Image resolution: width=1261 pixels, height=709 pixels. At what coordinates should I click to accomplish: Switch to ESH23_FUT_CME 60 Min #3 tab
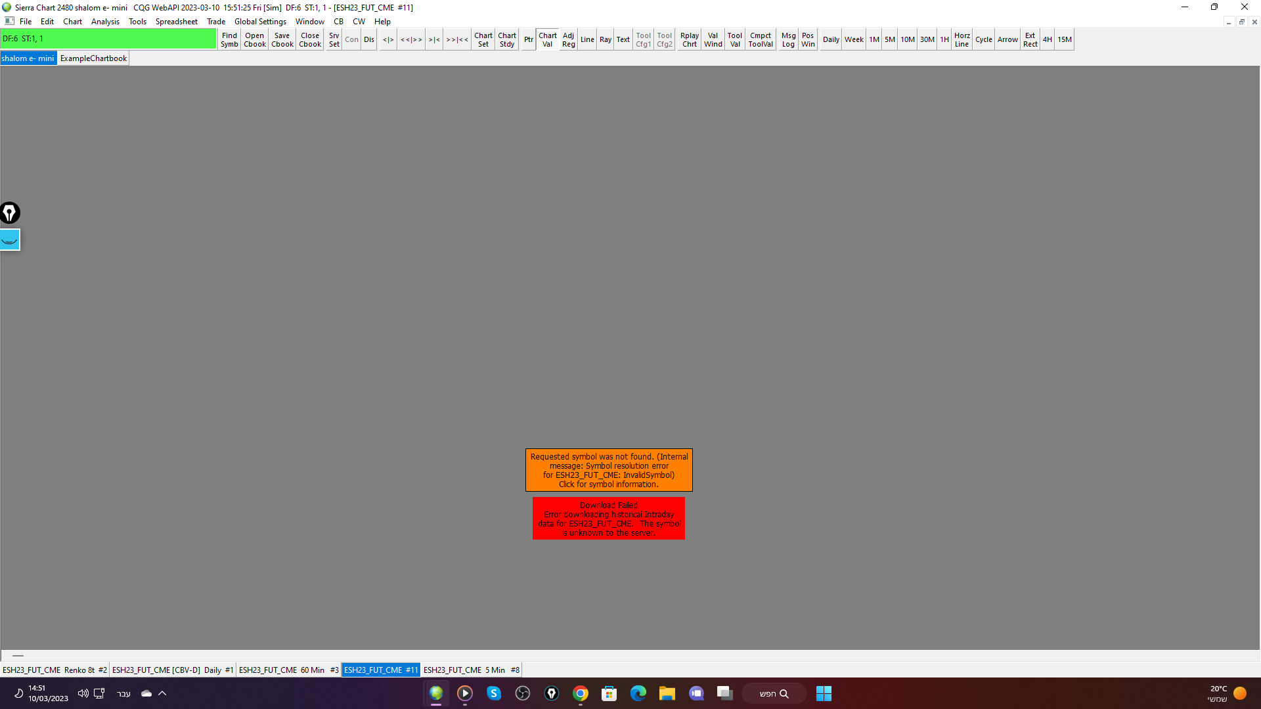(x=288, y=670)
